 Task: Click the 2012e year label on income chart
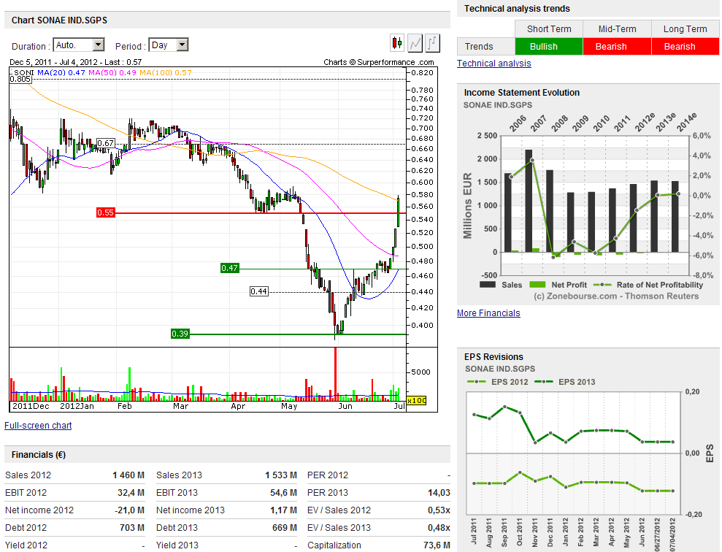[x=645, y=123]
